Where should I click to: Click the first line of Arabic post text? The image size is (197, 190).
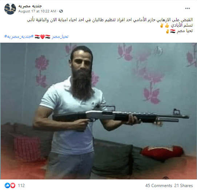110,20
